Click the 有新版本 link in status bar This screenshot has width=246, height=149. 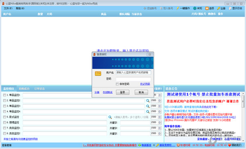coord(146,145)
